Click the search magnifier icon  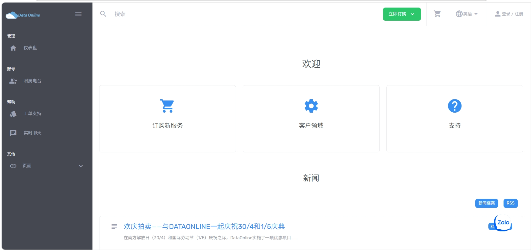[103, 14]
